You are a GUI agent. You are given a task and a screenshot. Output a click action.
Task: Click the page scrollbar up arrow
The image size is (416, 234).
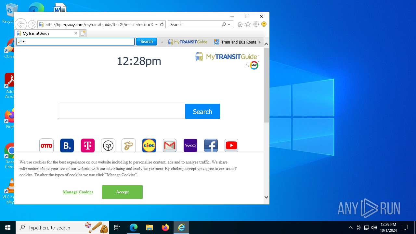(266, 44)
